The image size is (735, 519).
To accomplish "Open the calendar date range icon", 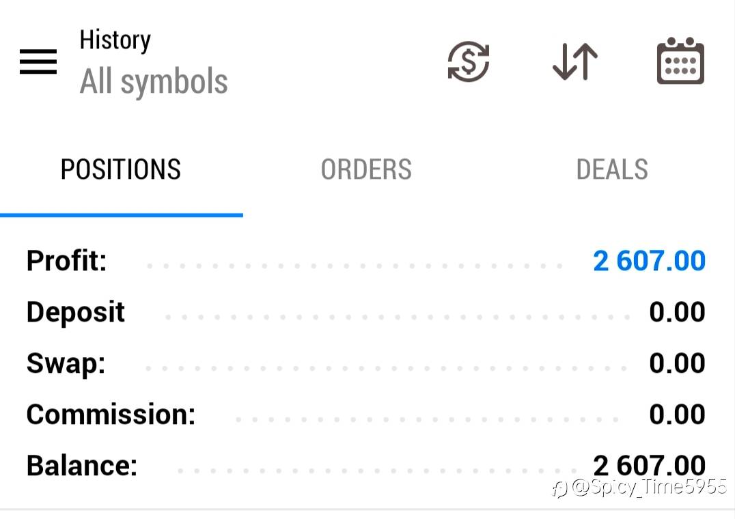I will click(x=680, y=61).
